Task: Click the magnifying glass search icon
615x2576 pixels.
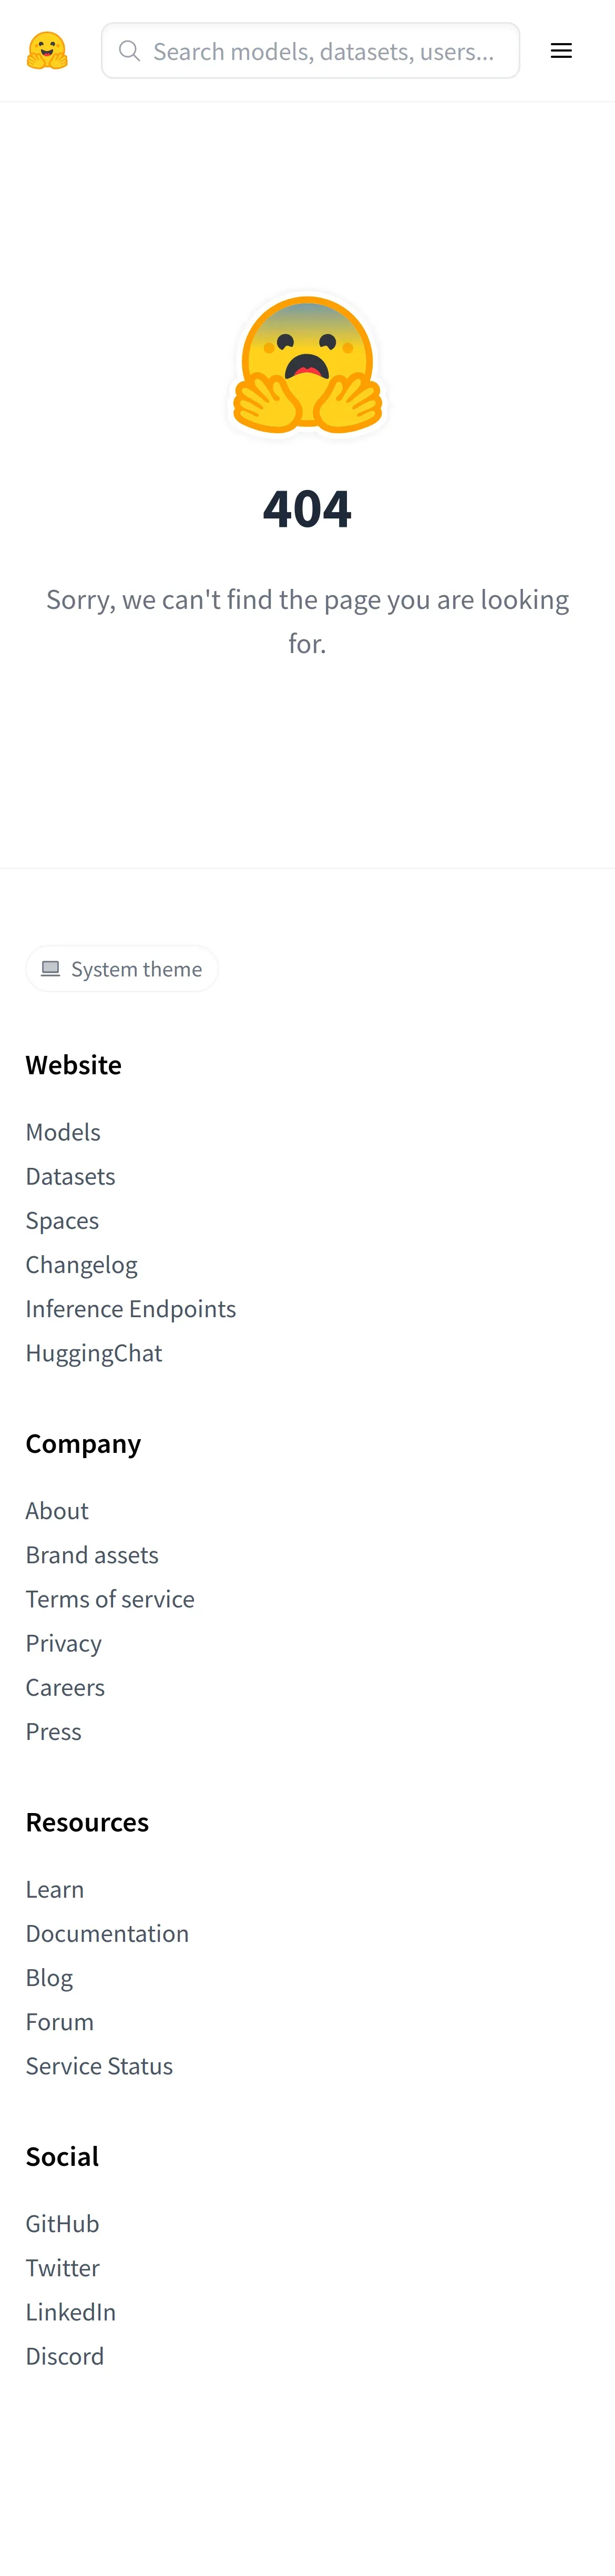Action: [x=129, y=51]
